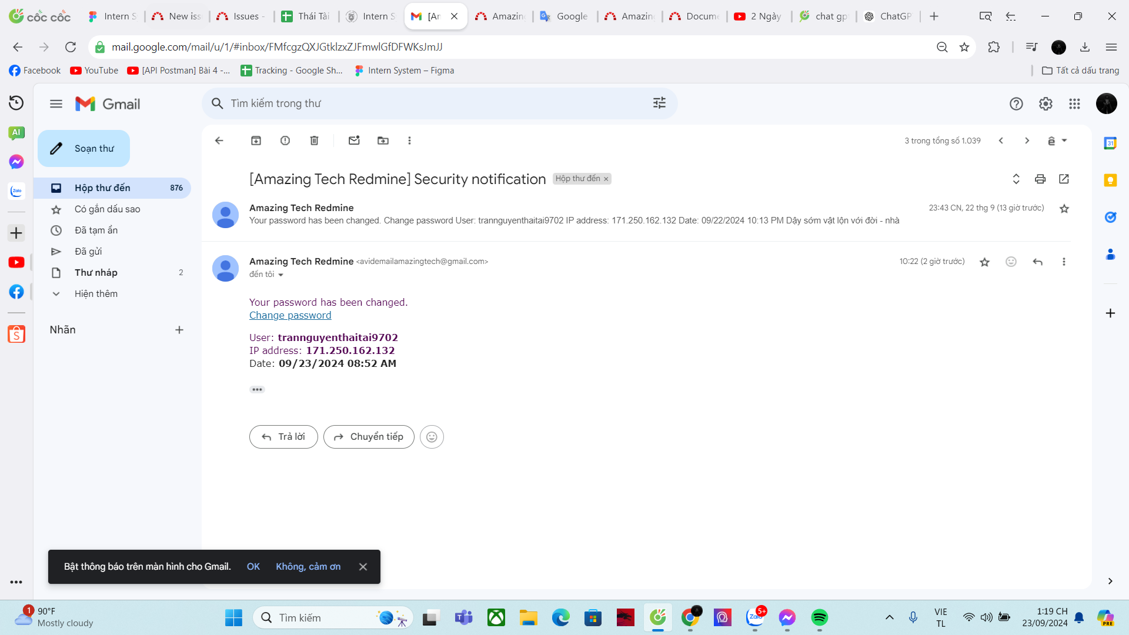Star the 10:22 message from Amazing Tech Redmine
This screenshot has width=1129, height=635.
[984, 262]
